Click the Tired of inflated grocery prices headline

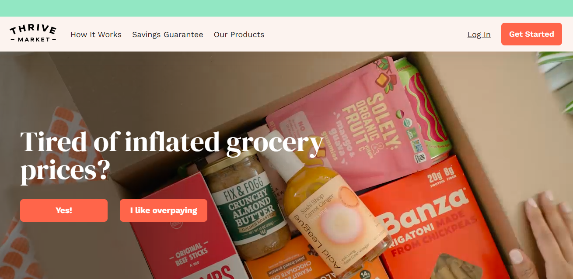tap(171, 155)
